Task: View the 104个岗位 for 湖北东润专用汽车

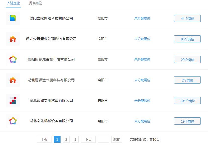Action: (187, 100)
